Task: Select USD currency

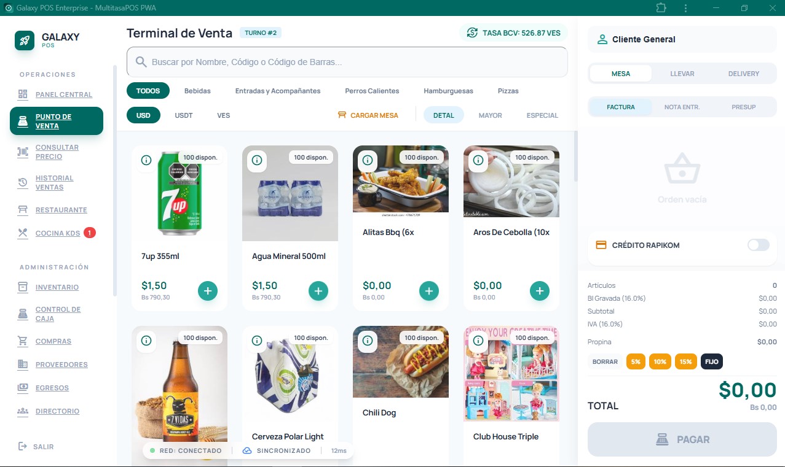Action: point(143,115)
